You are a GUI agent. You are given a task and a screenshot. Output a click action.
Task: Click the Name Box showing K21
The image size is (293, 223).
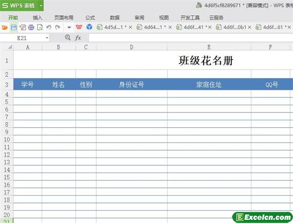[x=22, y=38]
